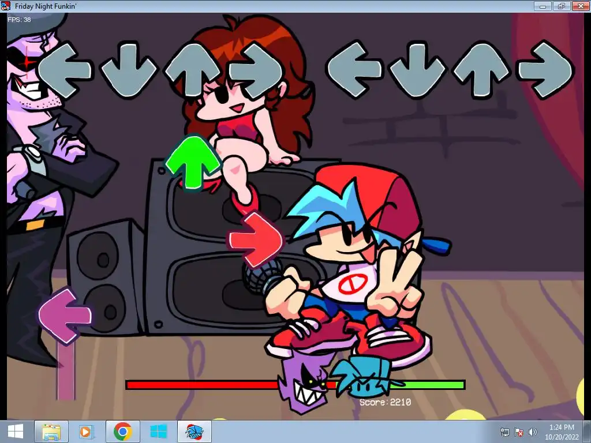This screenshot has height=443, width=591.
Task: Click the purple scrolling left arrow note
Action: pos(65,316)
